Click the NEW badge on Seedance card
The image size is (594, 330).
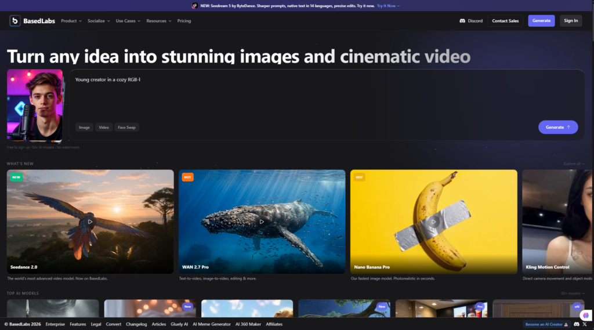(16, 177)
